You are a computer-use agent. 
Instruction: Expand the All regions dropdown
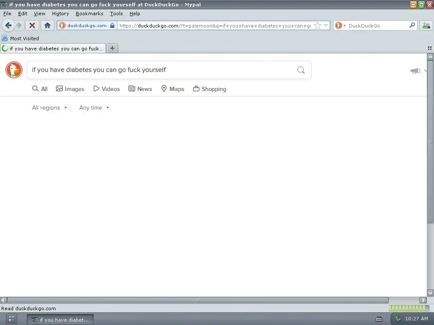[x=50, y=108]
